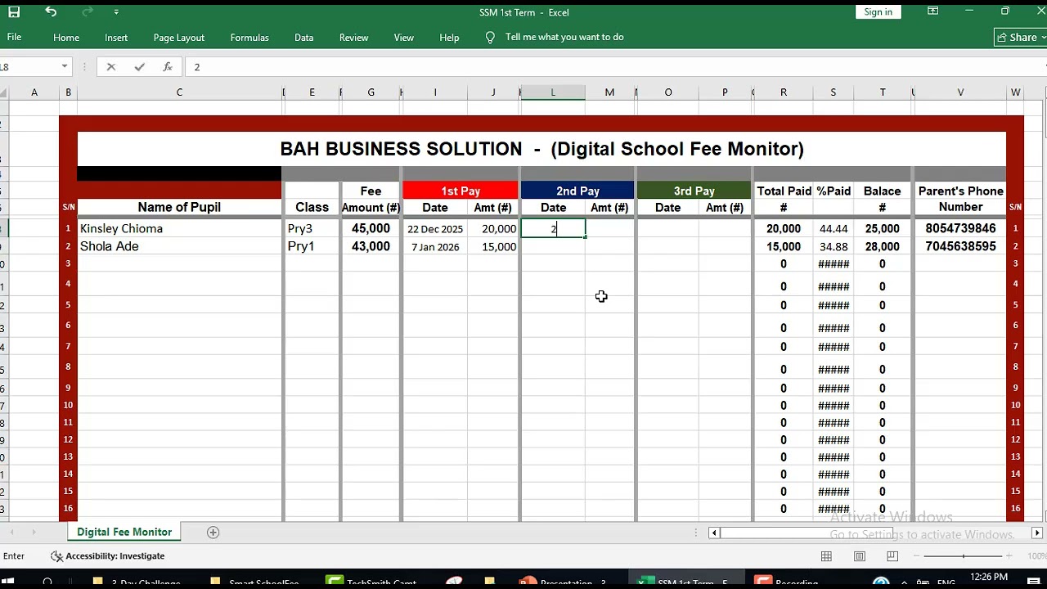Click the Enter checkmark formula bar icon

[x=139, y=67]
